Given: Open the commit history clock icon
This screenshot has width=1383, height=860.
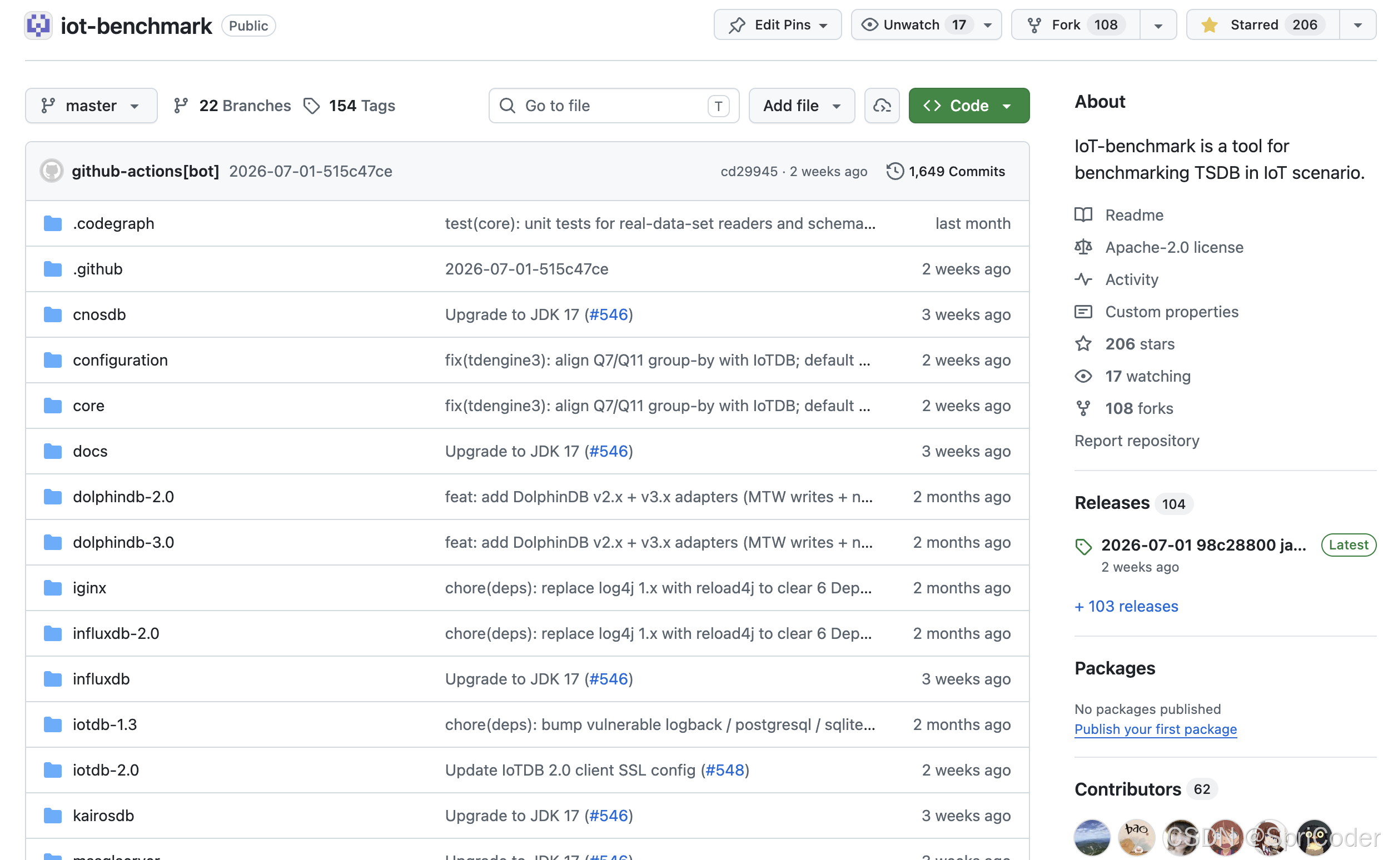Looking at the screenshot, I should [897, 171].
